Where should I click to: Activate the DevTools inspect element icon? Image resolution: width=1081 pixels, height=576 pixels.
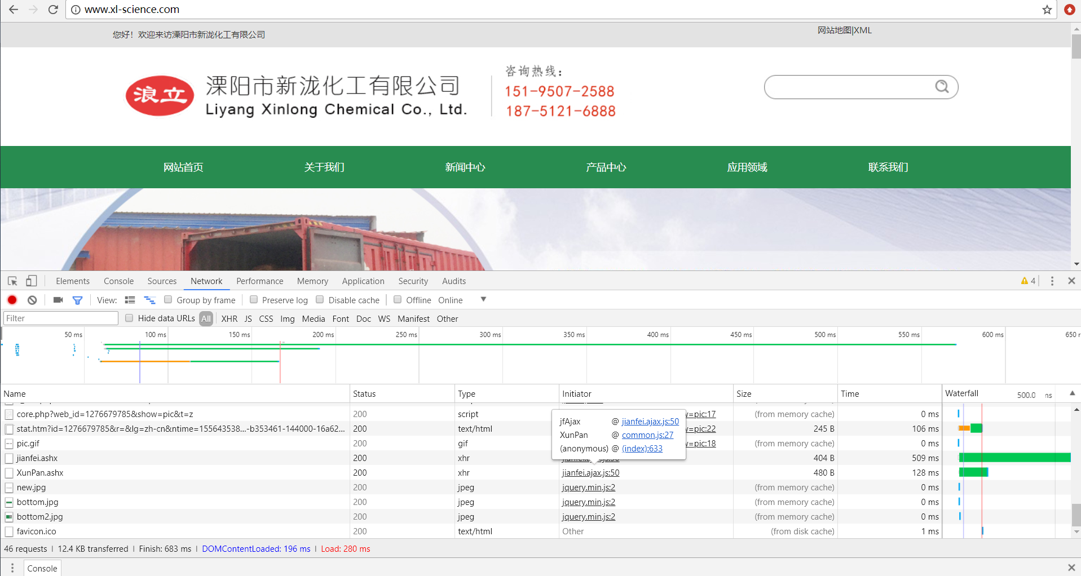click(12, 281)
